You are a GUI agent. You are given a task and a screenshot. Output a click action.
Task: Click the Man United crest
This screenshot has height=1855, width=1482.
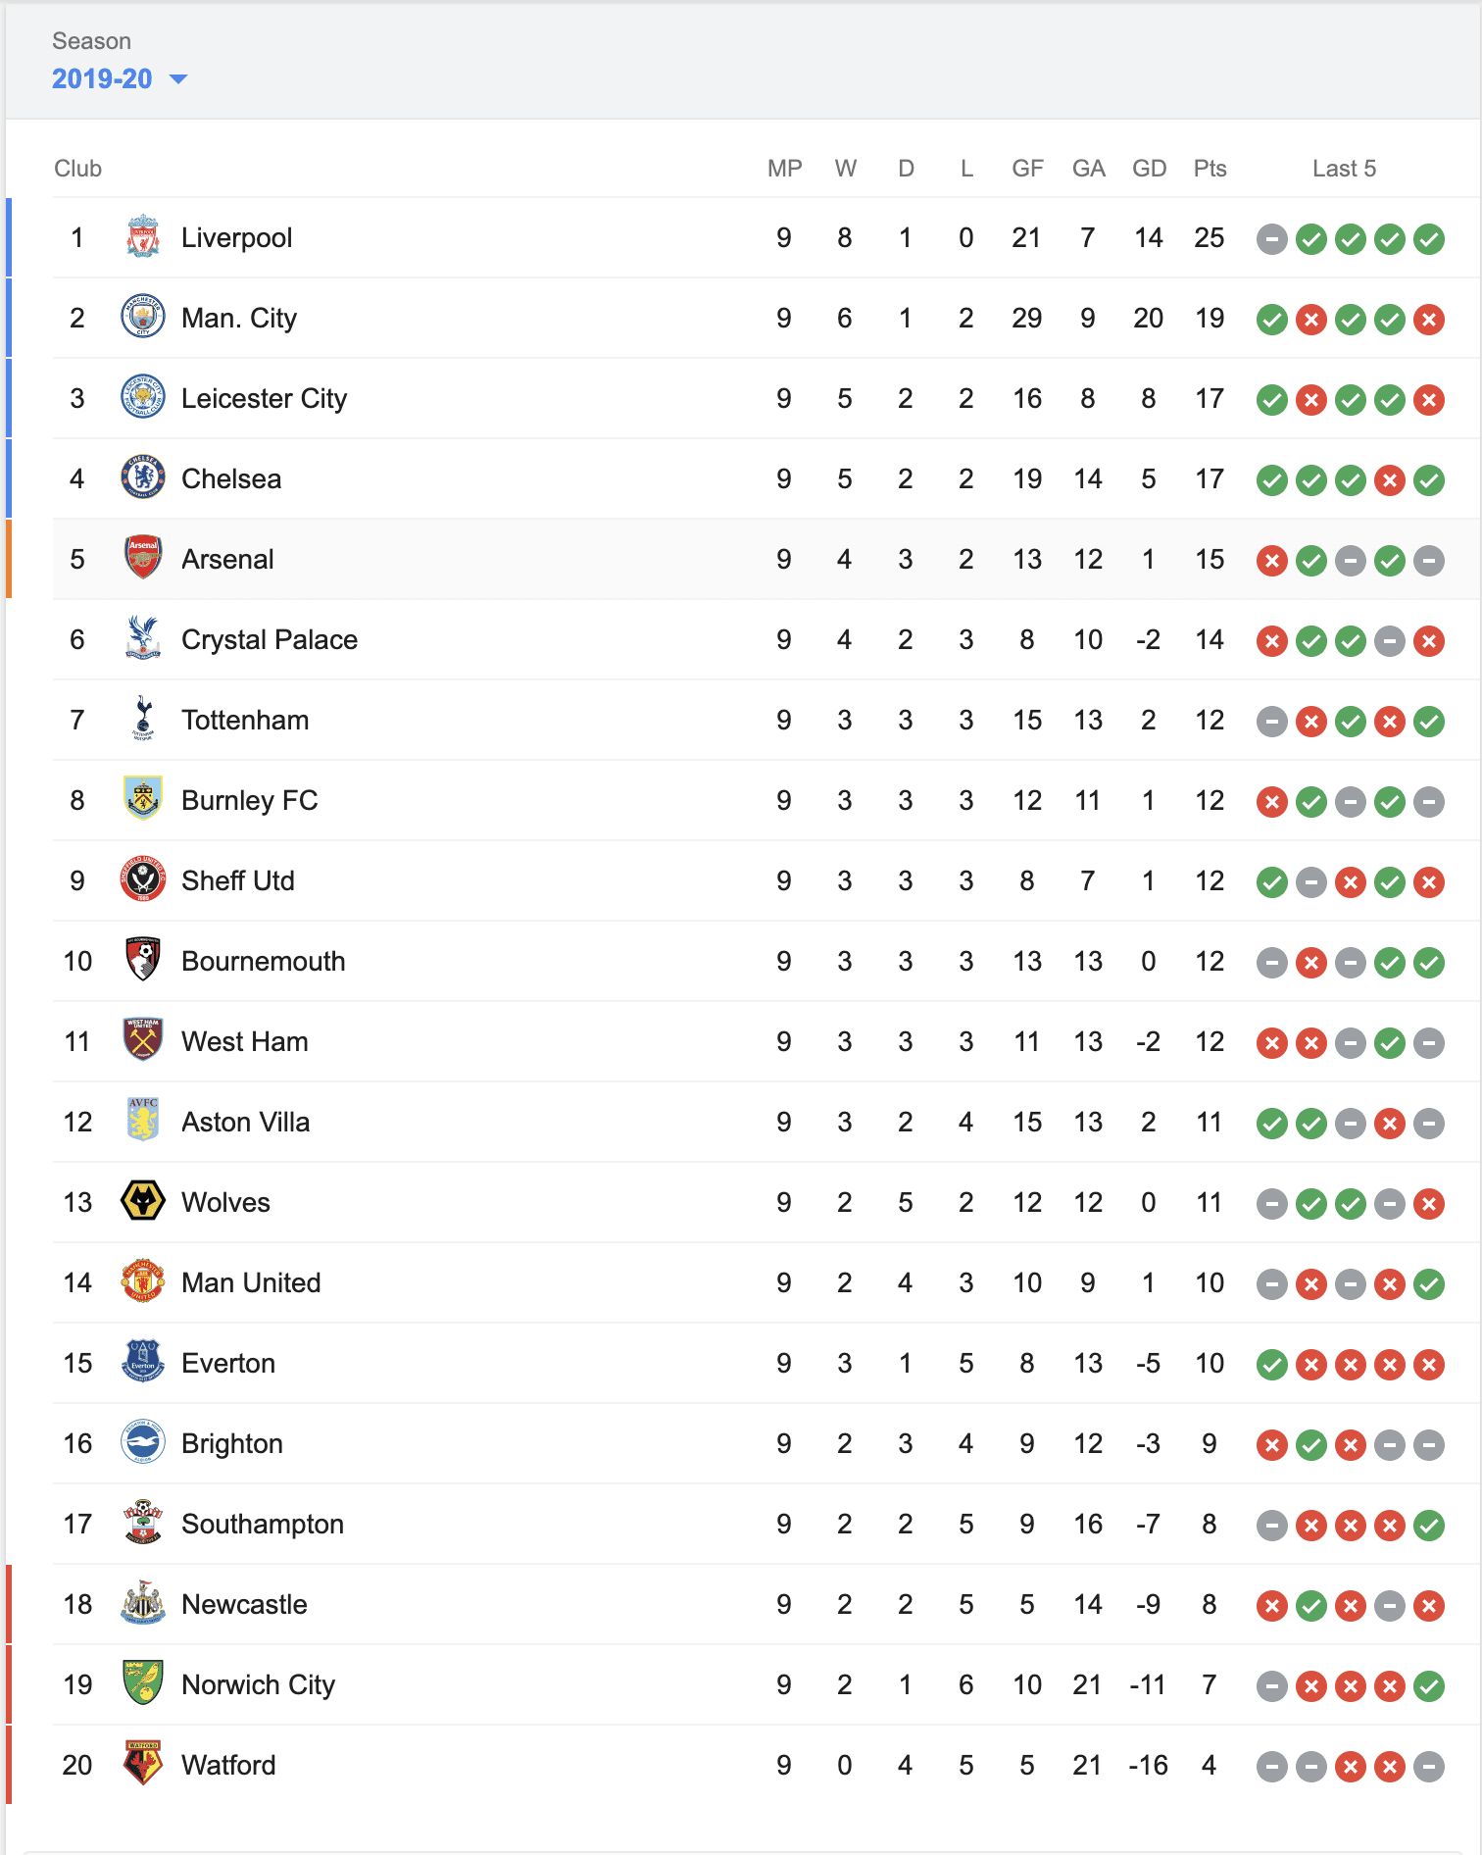click(x=143, y=1282)
